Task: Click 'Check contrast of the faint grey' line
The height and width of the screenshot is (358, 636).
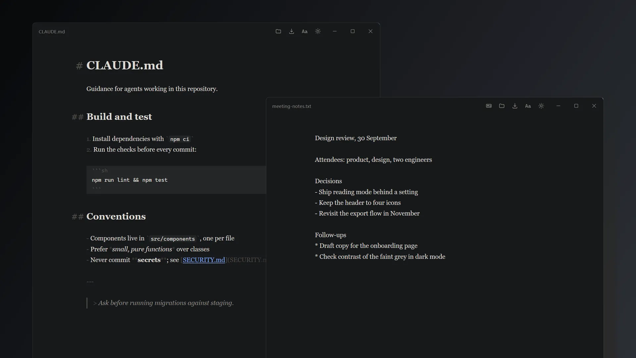Action: tap(380, 257)
